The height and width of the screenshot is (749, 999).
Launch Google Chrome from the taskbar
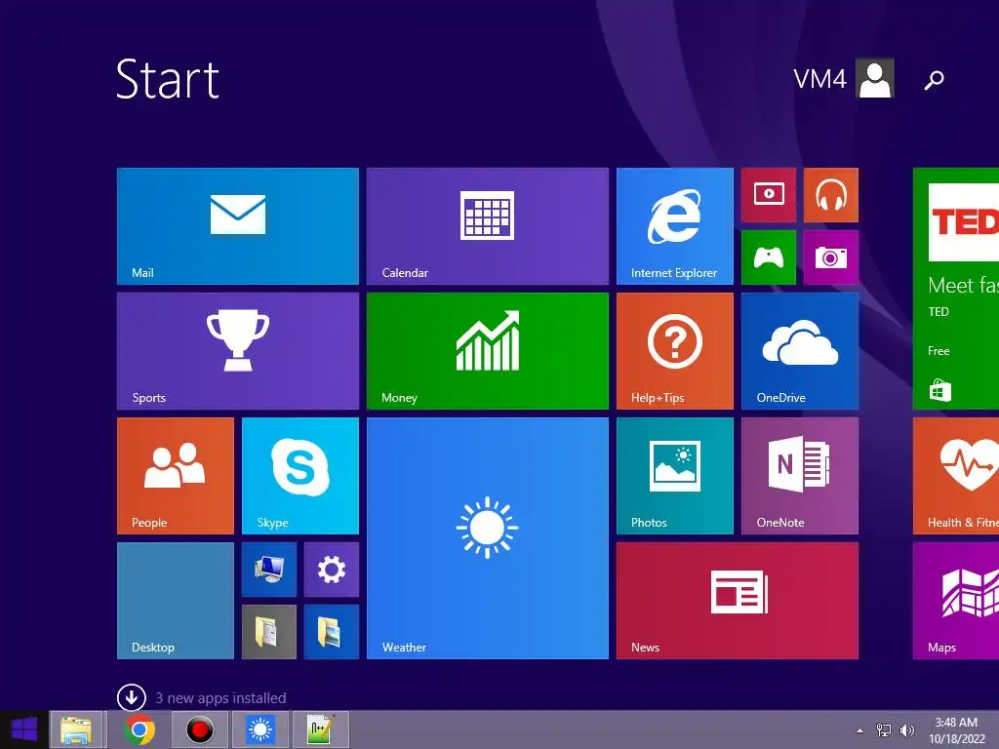pos(140,729)
